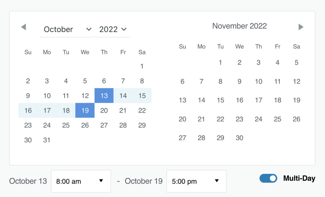
Task: Click the October 13 date label
Action: pyautogui.click(x=28, y=181)
